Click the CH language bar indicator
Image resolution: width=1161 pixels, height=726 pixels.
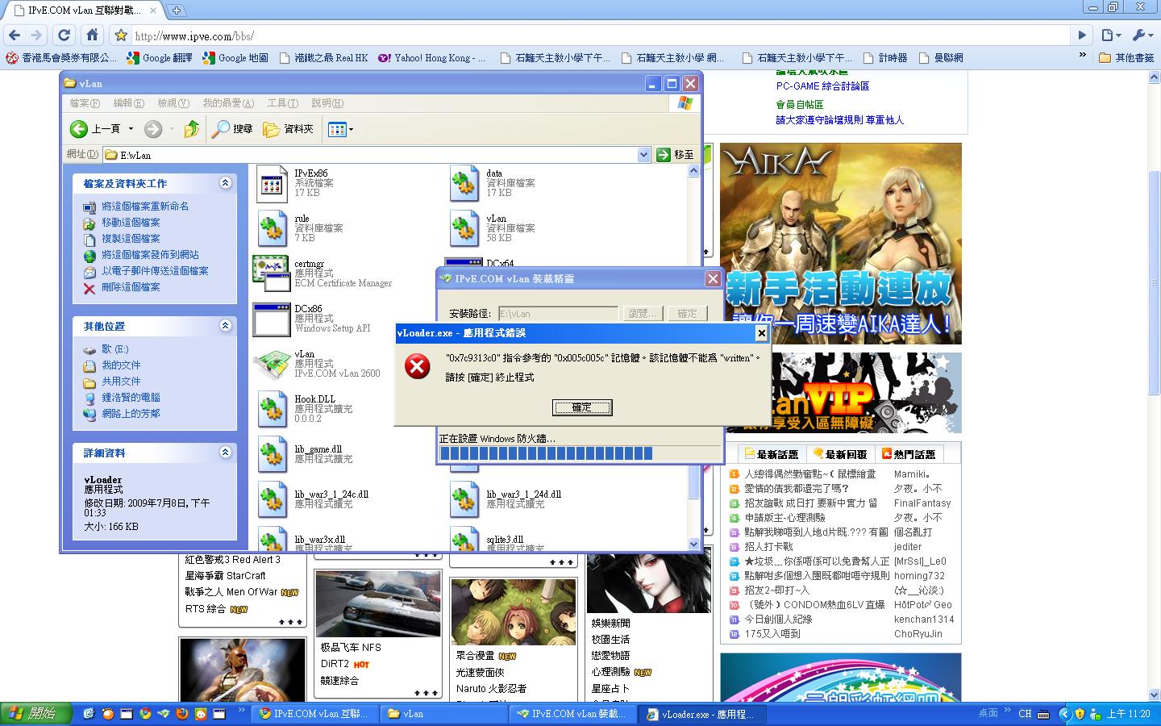[x=1026, y=714]
